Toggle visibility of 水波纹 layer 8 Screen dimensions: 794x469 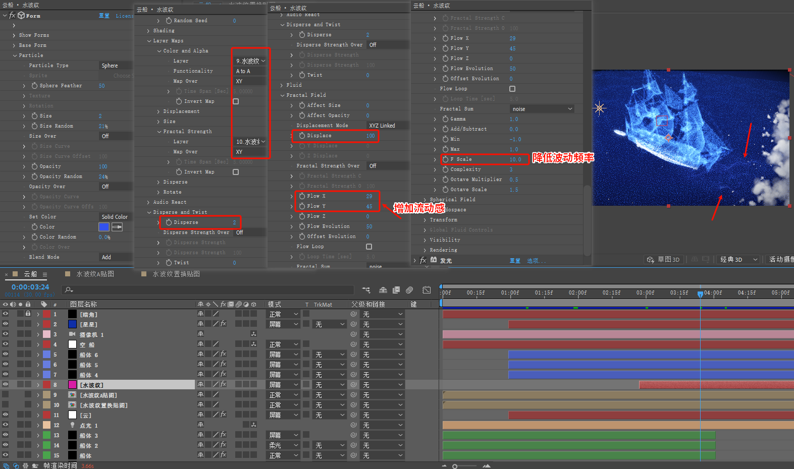coord(6,384)
